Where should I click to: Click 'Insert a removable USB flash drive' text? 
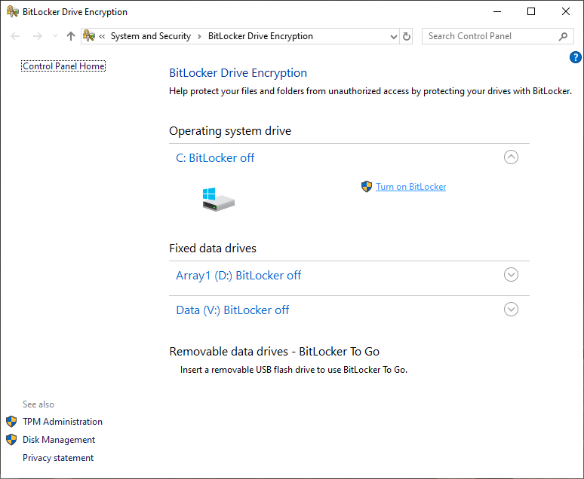coord(294,370)
